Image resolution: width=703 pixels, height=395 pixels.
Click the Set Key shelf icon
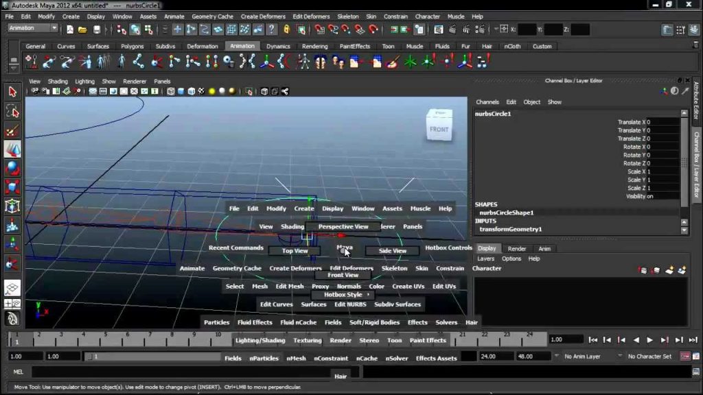[31, 62]
